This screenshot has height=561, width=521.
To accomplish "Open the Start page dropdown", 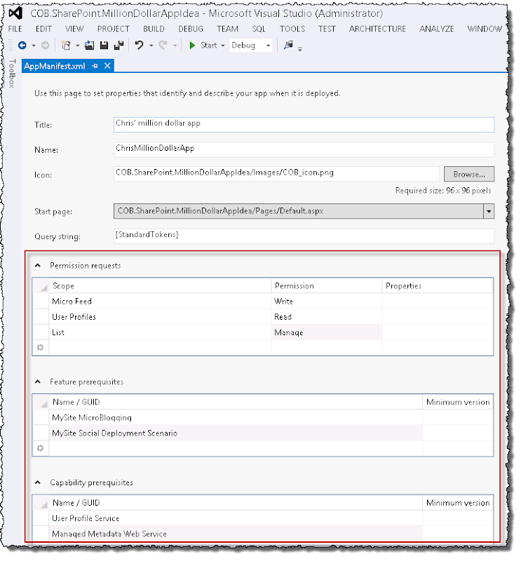I will pyautogui.click(x=488, y=211).
